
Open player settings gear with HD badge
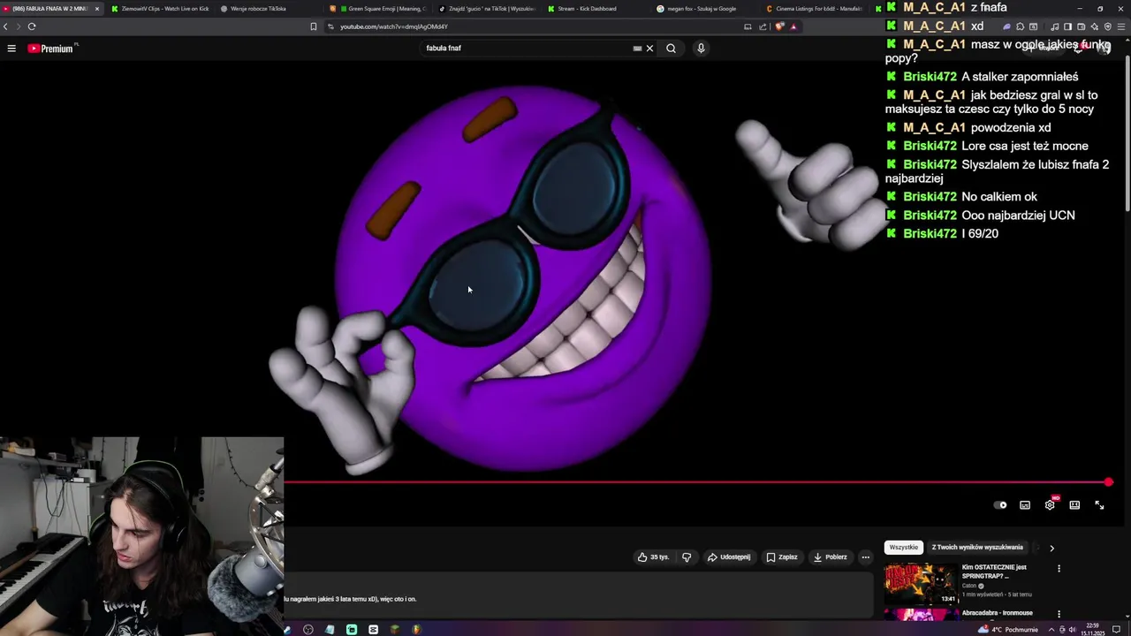pyautogui.click(x=1050, y=505)
